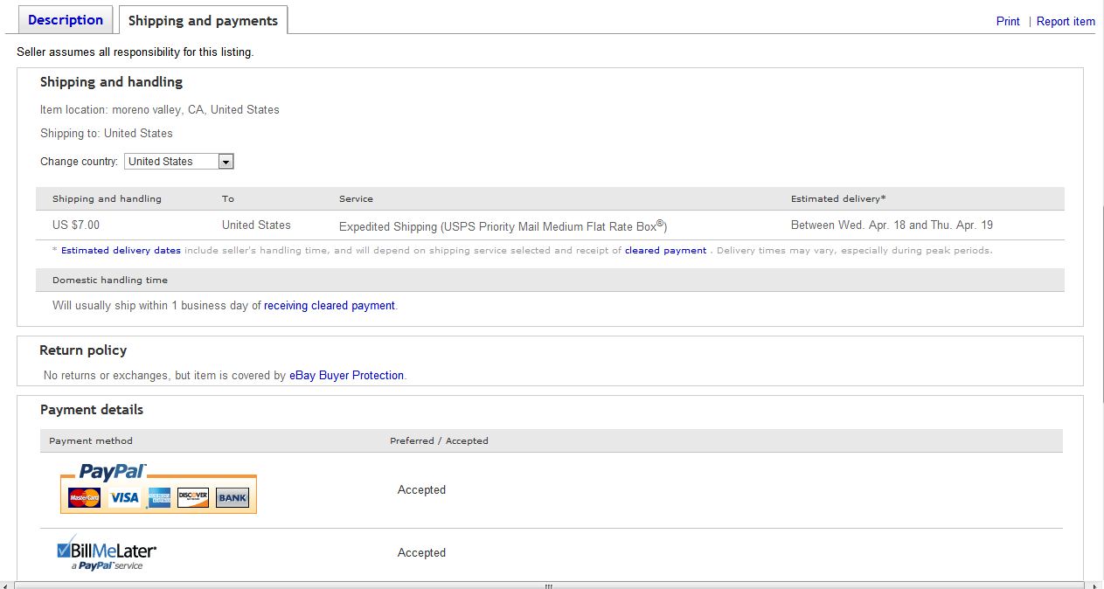
Task: Click the Print link
Action: tap(1008, 21)
